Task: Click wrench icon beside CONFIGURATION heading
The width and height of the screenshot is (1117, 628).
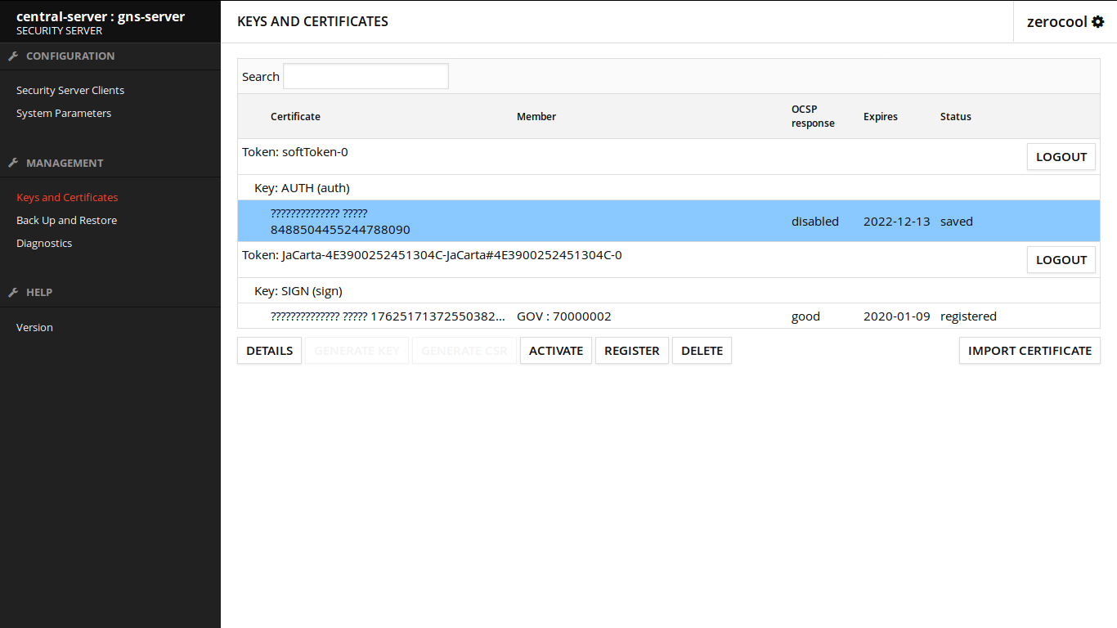Action: pyautogui.click(x=13, y=56)
